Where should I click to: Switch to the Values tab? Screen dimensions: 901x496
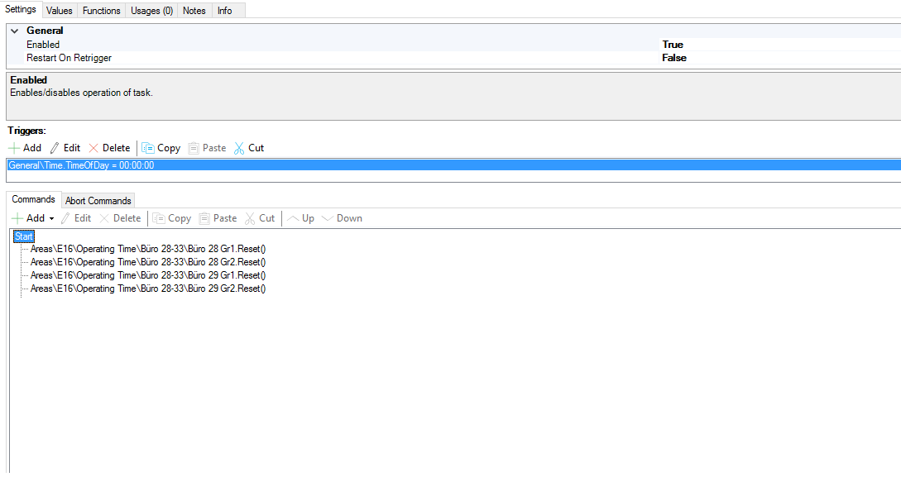pos(60,11)
